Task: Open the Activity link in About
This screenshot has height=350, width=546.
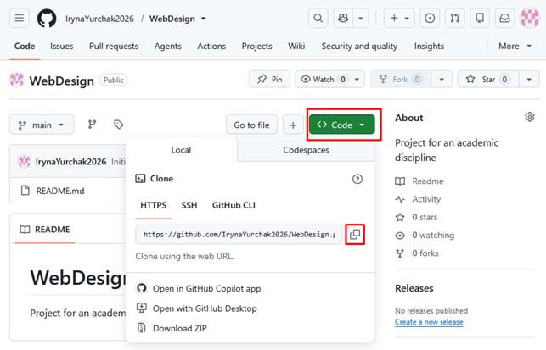Action: [x=426, y=199]
